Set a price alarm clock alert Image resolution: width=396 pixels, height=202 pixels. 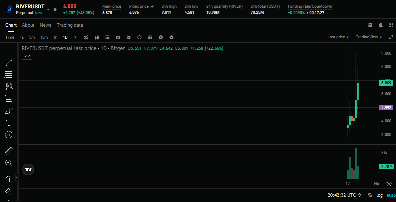129,37
